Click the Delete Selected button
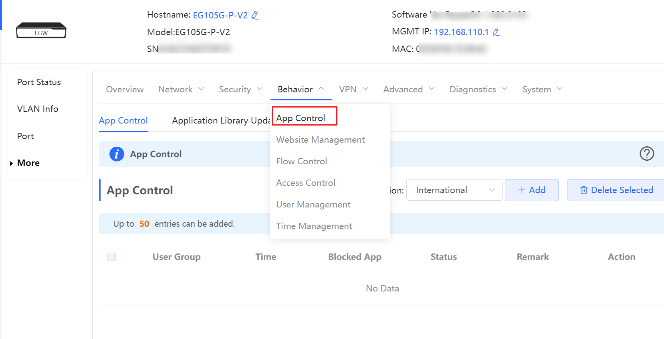Viewport: 664px width, 339px height. coord(616,190)
